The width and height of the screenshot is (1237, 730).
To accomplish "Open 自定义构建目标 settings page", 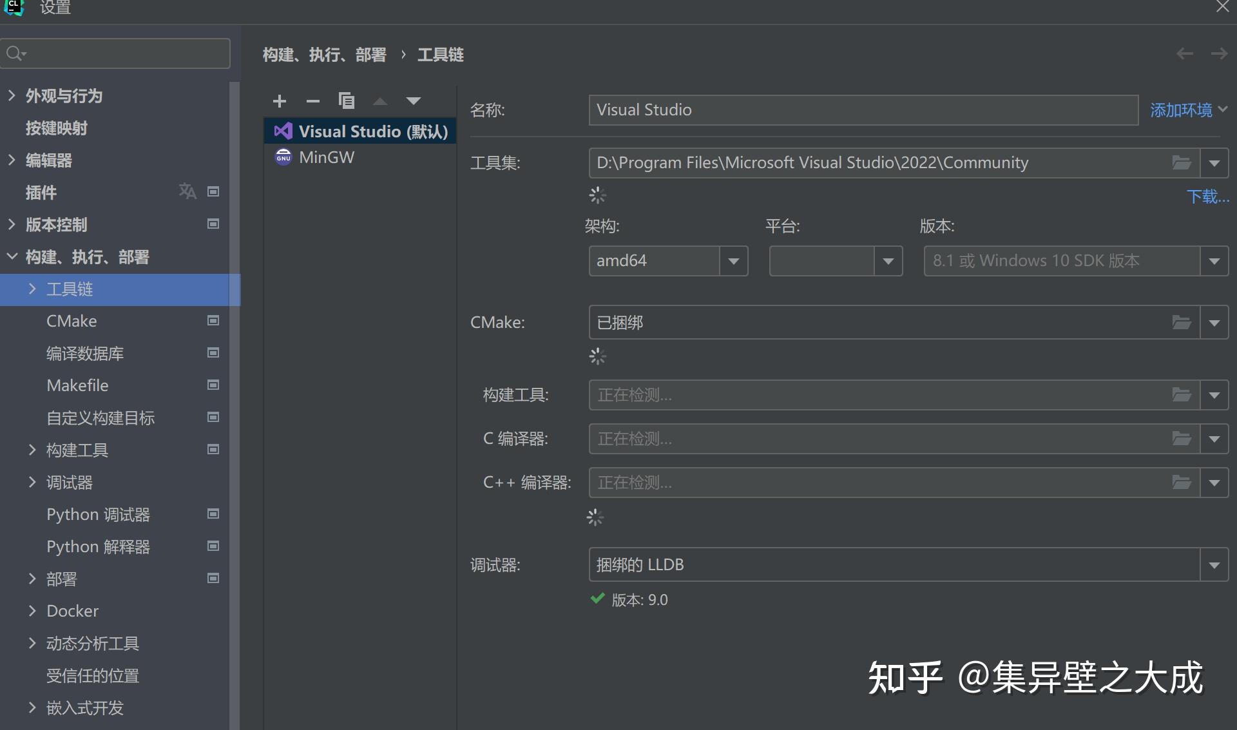I will coord(101,418).
